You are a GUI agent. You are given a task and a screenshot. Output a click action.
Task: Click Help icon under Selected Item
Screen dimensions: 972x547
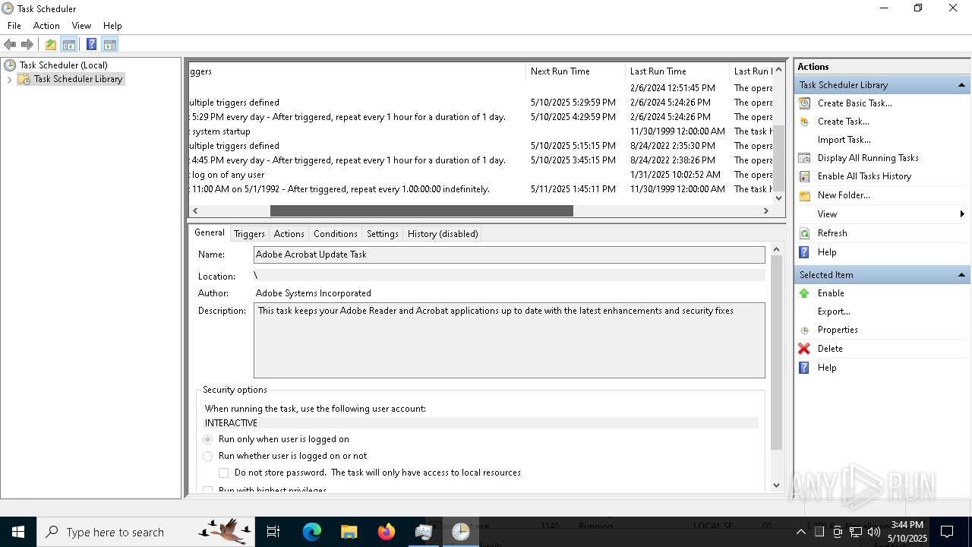tap(804, 368)
